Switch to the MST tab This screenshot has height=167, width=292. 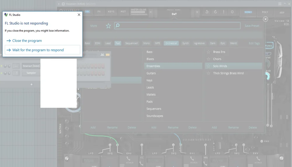[x=123, y=12]
